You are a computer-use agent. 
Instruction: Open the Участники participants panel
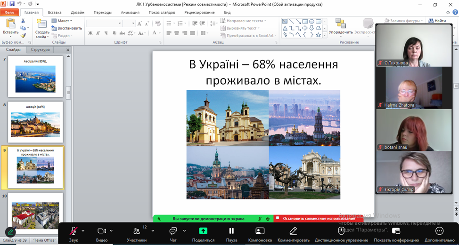pos(137,231)
